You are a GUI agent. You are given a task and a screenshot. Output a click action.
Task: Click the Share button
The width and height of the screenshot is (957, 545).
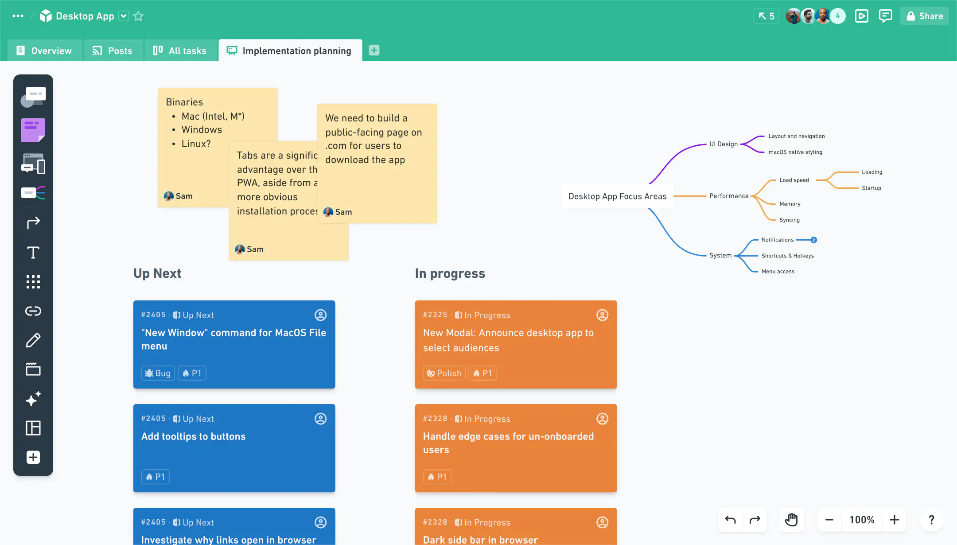pos(924,16)
